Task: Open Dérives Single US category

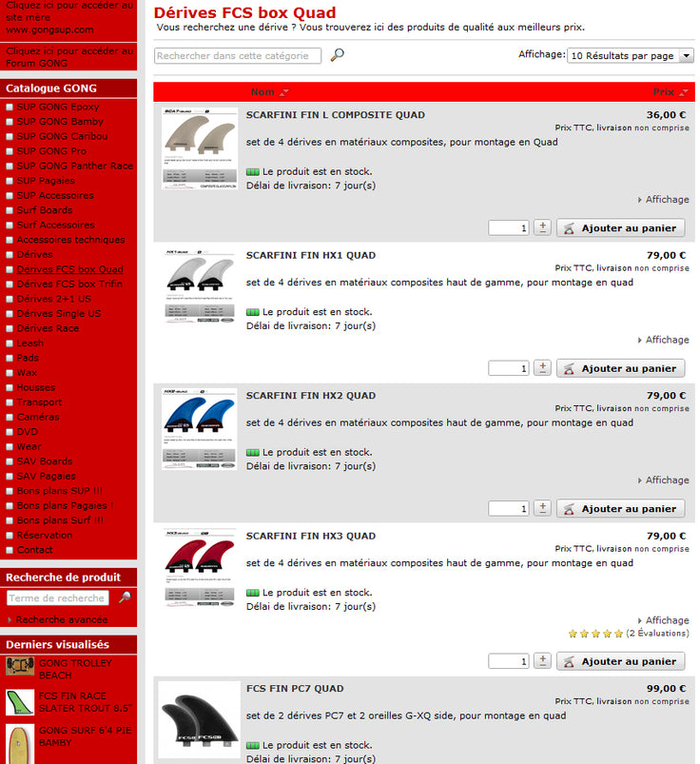Action: coord(59,313)
